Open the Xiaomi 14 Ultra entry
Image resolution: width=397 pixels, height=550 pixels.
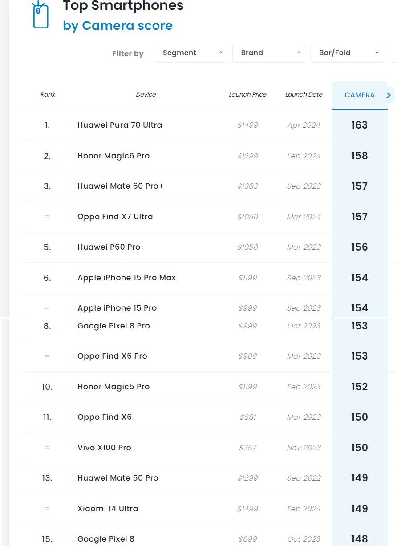coord(108,509)
